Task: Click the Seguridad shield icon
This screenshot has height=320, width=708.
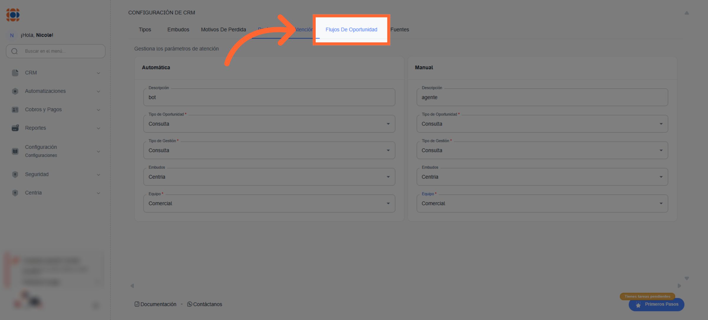Action: point(15,174)
